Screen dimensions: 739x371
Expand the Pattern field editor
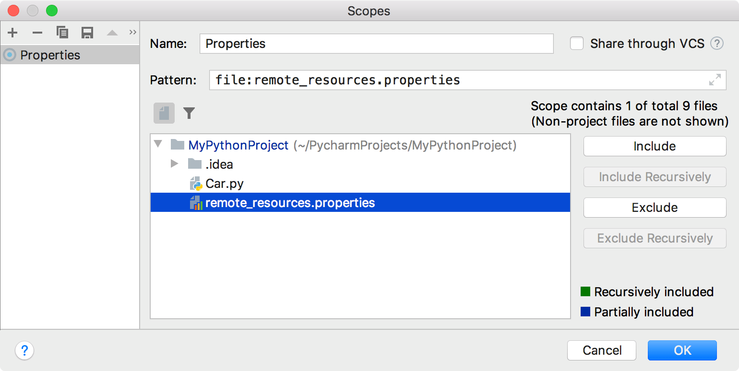click(x=715, y=80)
